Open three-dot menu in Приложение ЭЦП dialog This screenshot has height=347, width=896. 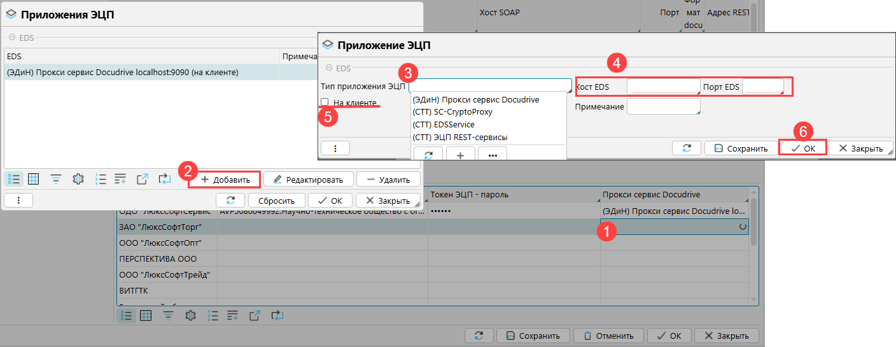point(335,148)
